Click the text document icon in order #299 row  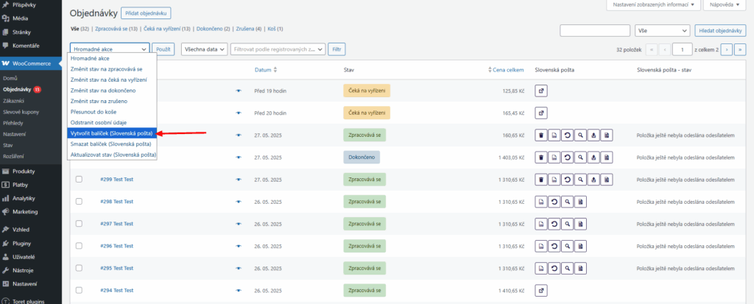607,180
